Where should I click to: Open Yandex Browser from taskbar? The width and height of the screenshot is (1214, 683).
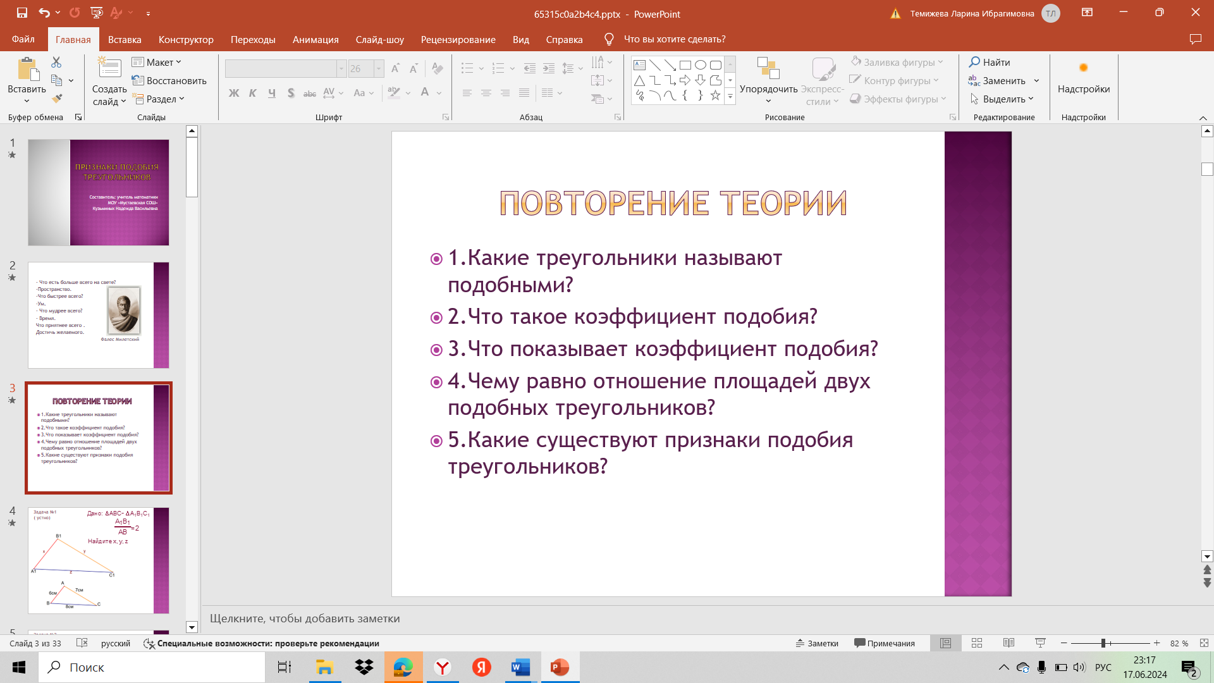443,667
